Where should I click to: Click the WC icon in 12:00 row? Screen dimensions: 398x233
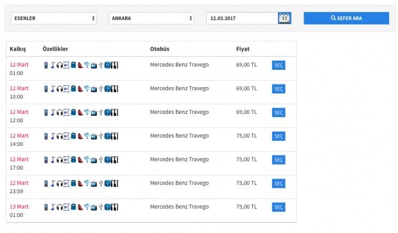[x=67, y=112]
